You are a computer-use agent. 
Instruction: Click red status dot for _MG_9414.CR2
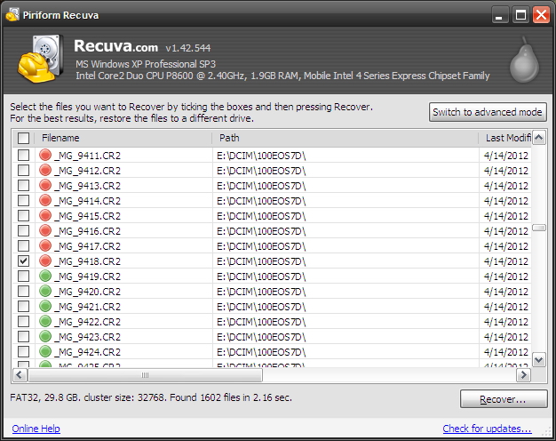[45, 200]
